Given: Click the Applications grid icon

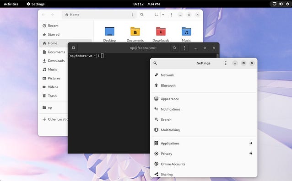Looking at the screenshot, I should pos(156,143).
